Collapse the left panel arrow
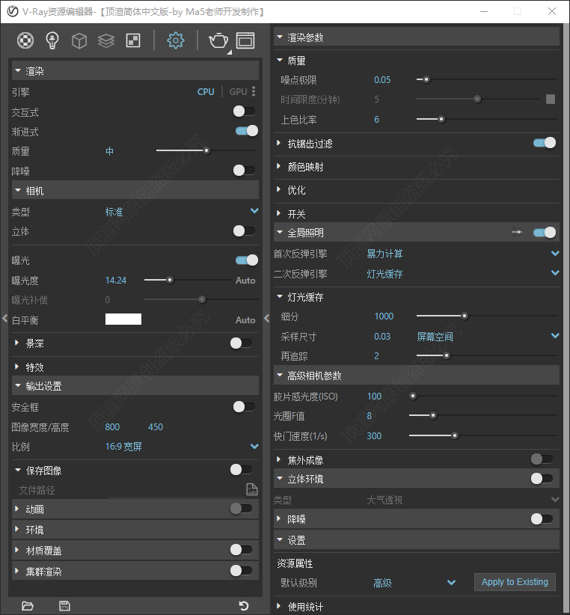 tap(4, 318)
